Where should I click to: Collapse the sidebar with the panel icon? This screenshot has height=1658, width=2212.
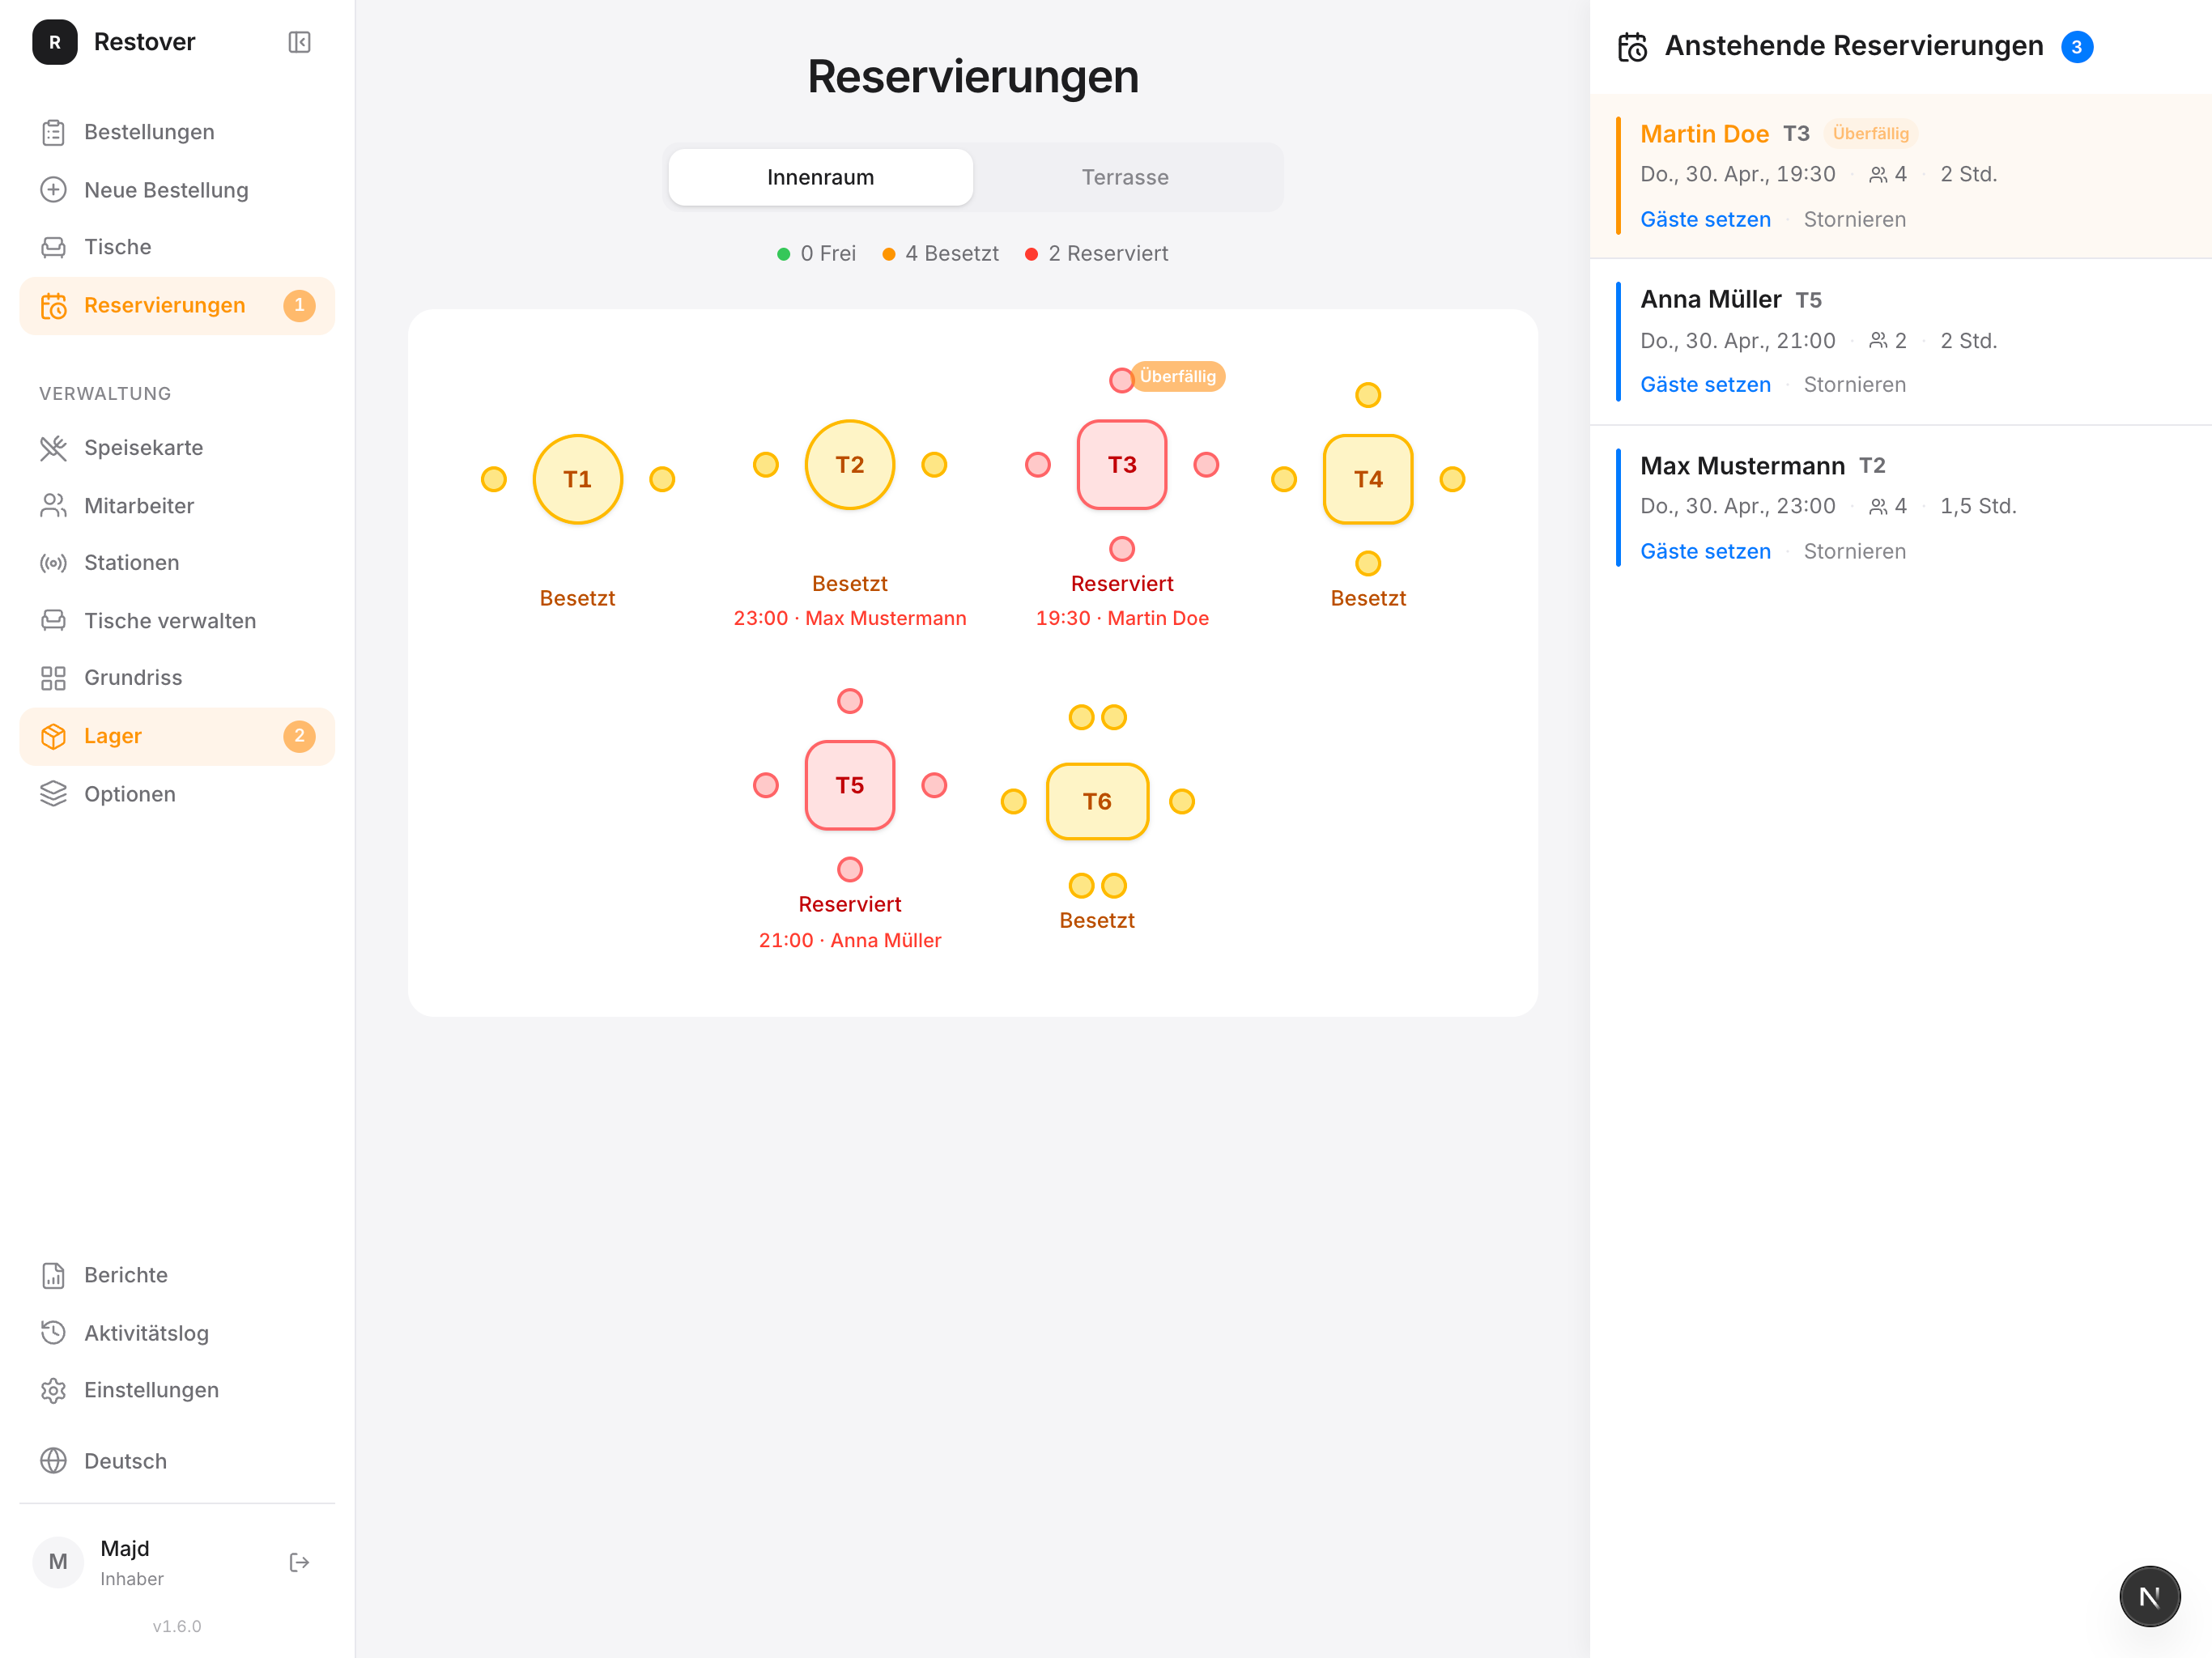pyautogui.click(x=299, y=42)
